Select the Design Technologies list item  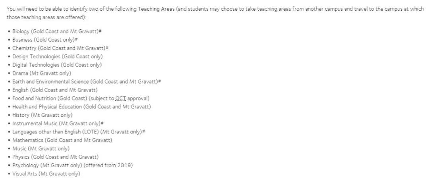[57, 56]
